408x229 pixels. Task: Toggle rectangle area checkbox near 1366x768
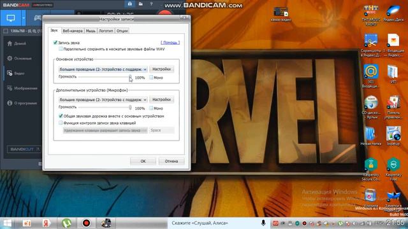pos(6,31)
